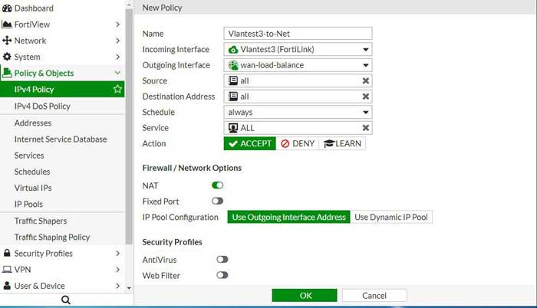Click the System gear icon
537x308 pixels.
7,57
